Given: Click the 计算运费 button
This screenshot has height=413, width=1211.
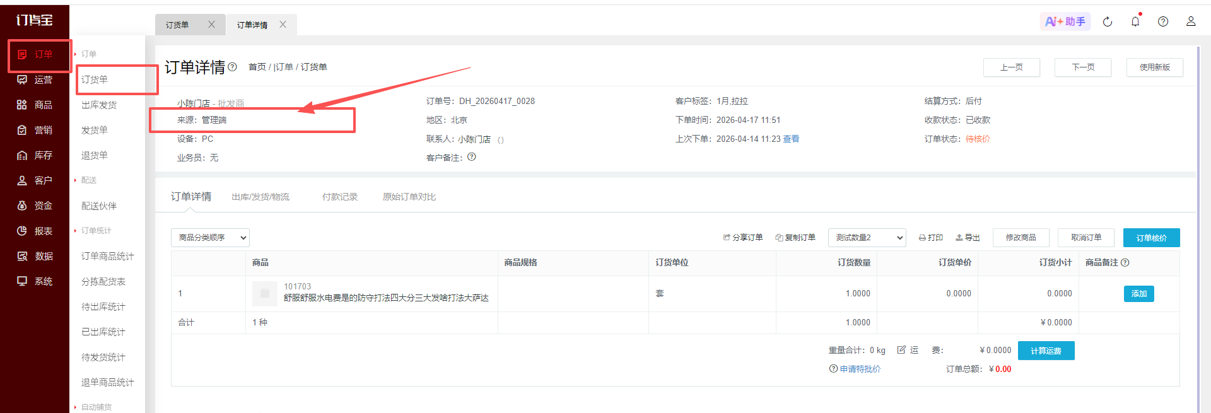Looking at the screenshot, I should pos(1046,351).
